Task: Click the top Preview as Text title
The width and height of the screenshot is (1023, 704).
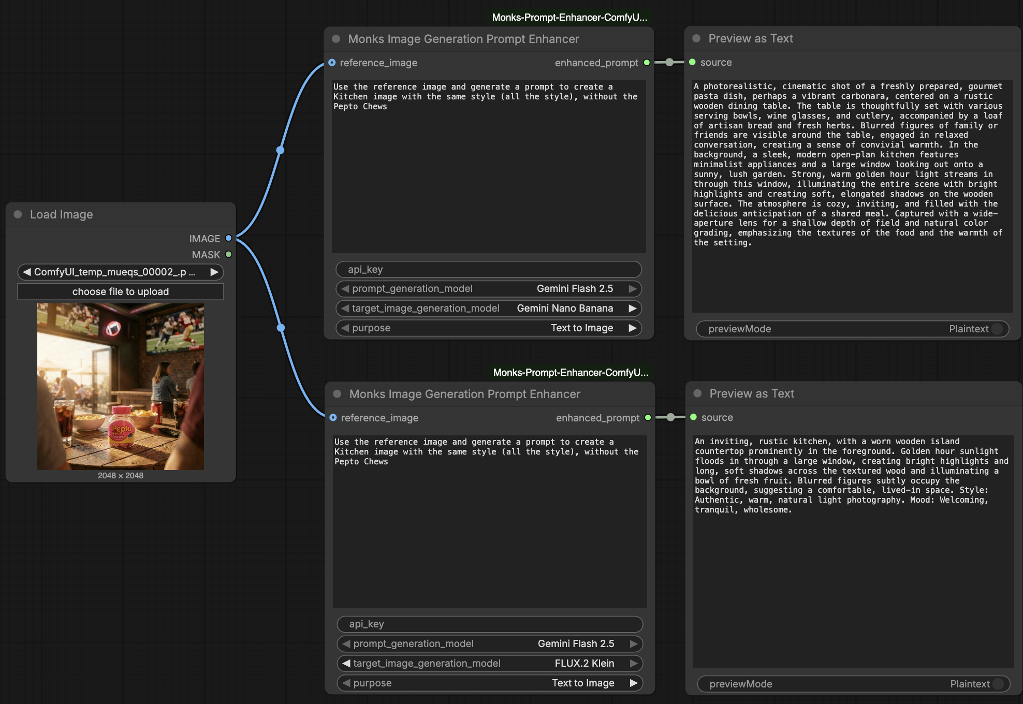Action: [x=751, y=38]
